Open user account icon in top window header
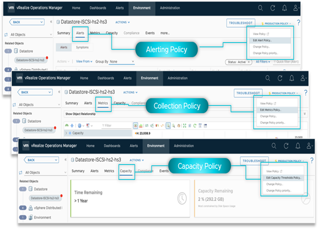 coord(296,8)
